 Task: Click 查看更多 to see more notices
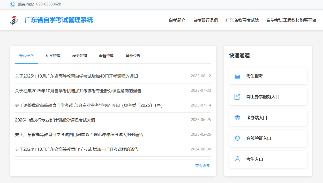point(202,166)
